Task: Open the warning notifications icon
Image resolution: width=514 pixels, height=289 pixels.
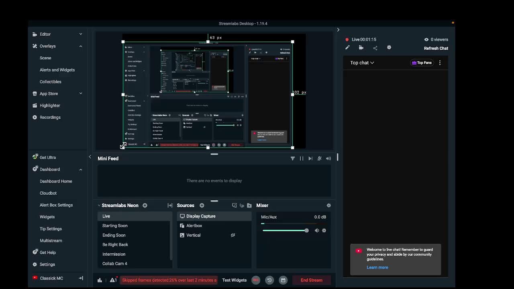Action: pyautogui.click(x=113, y=280)
